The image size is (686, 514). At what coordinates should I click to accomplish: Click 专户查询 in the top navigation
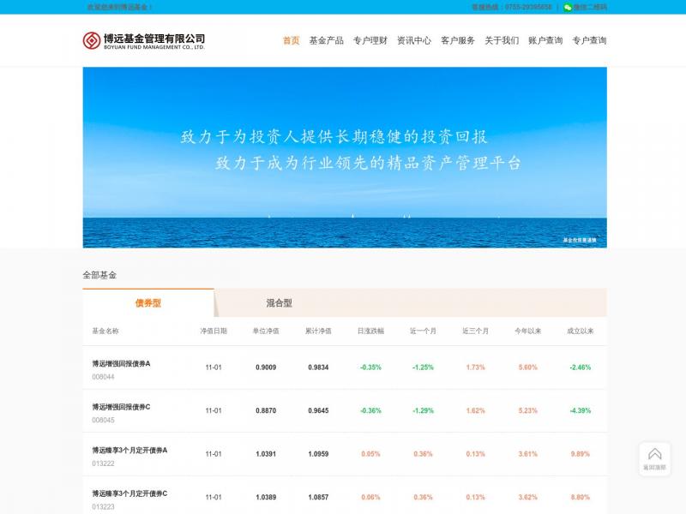[x=589, y=40]
